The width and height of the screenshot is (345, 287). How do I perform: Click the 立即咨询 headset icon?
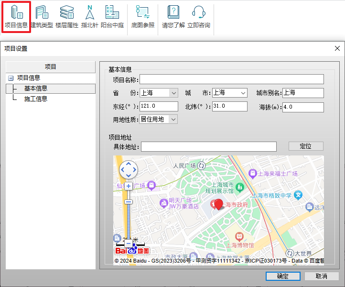coord(198,17)
